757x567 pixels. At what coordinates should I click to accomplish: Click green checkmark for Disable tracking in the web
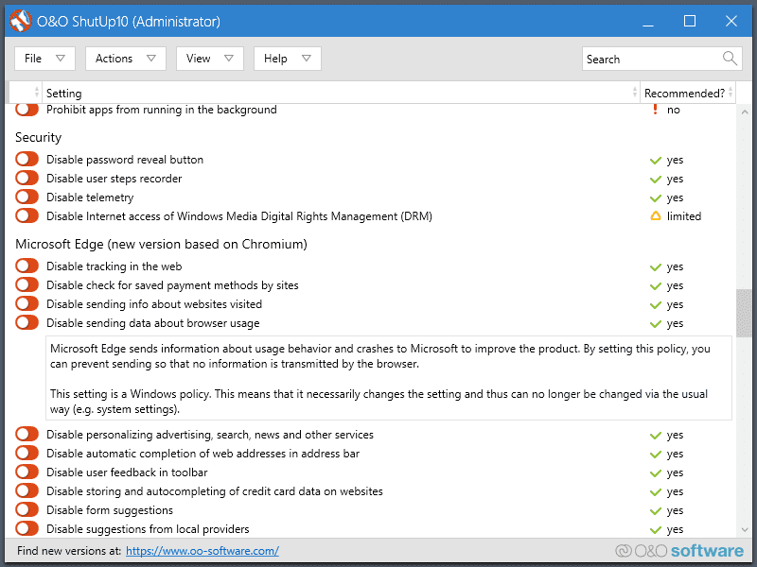pyautogui.click(x=655, y=266)
